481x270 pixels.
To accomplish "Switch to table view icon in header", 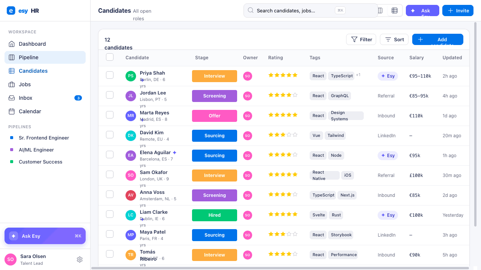I will pyautogui.click(x=395, y=10).
